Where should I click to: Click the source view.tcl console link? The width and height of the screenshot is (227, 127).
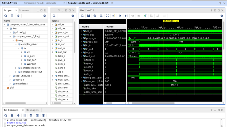[x=17, y=123]
